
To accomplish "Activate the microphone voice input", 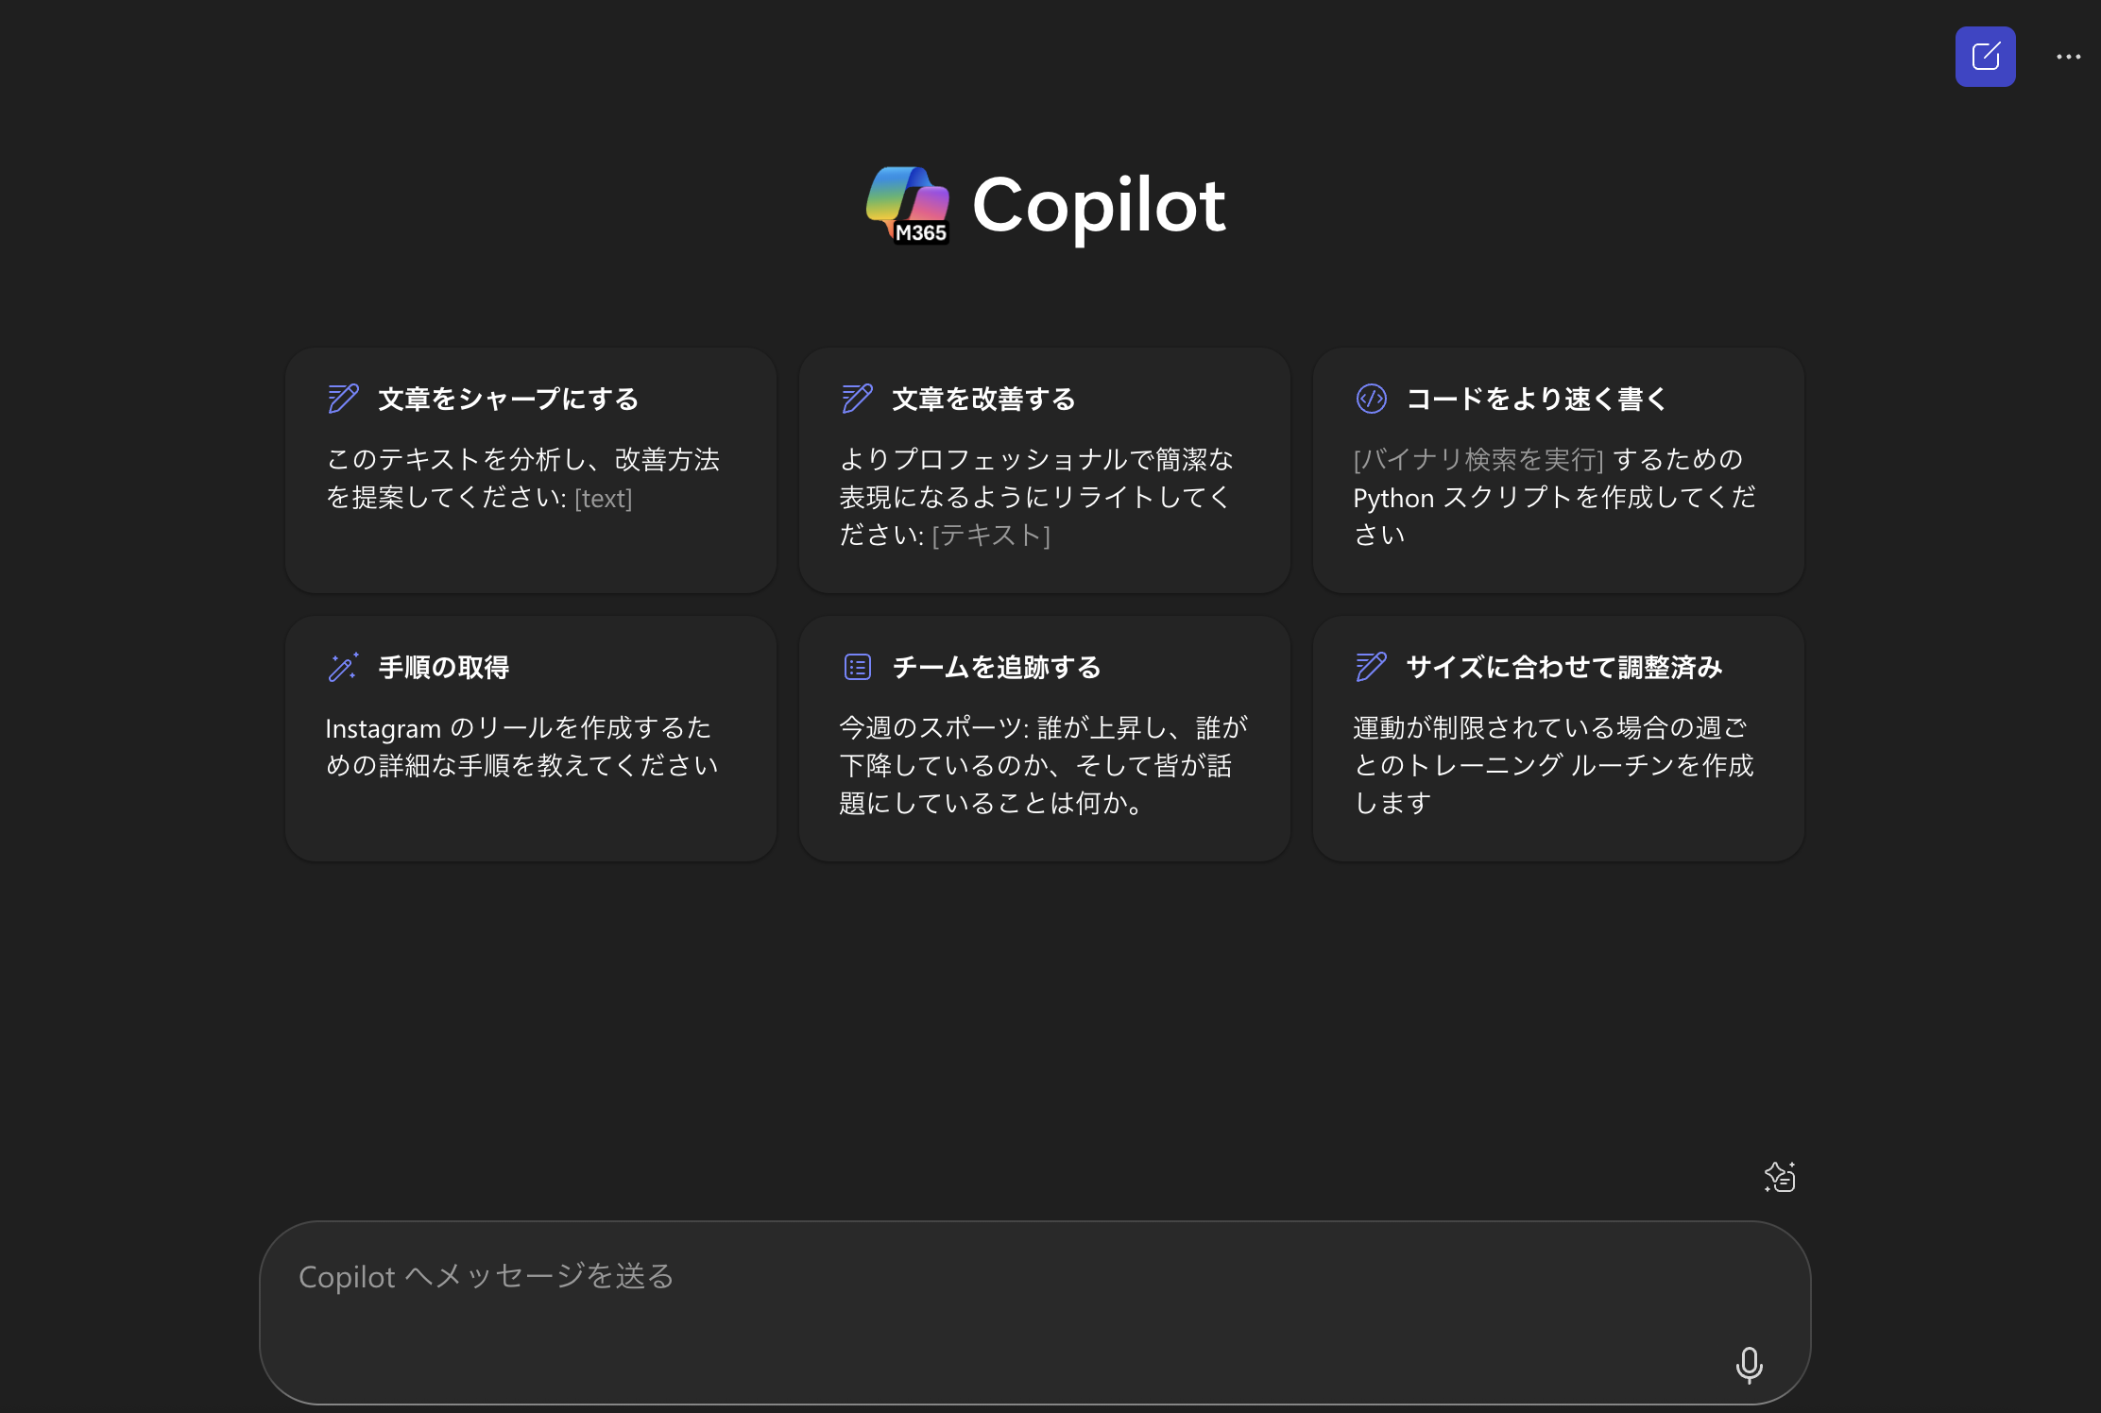I will 1749,1364.
